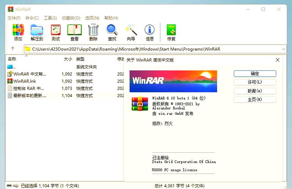This screenshot has width=292, height=189.
Task: Open the 选项(N) menu
Action: click(92, 18)
